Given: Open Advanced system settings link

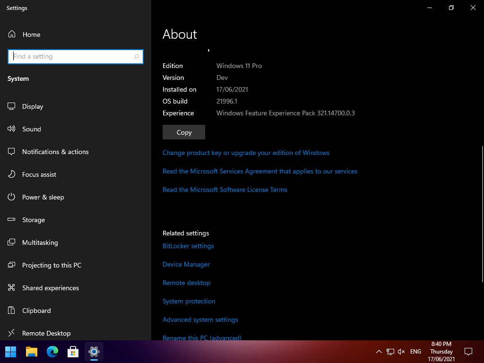Looking at the screenshot, I should [x=200, y=320].
